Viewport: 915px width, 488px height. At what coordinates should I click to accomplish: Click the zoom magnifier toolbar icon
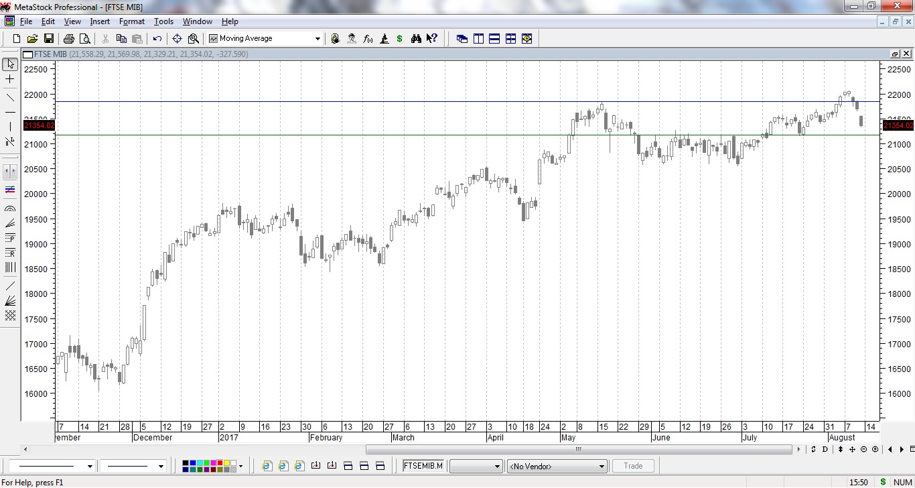[x=194, y=39]
